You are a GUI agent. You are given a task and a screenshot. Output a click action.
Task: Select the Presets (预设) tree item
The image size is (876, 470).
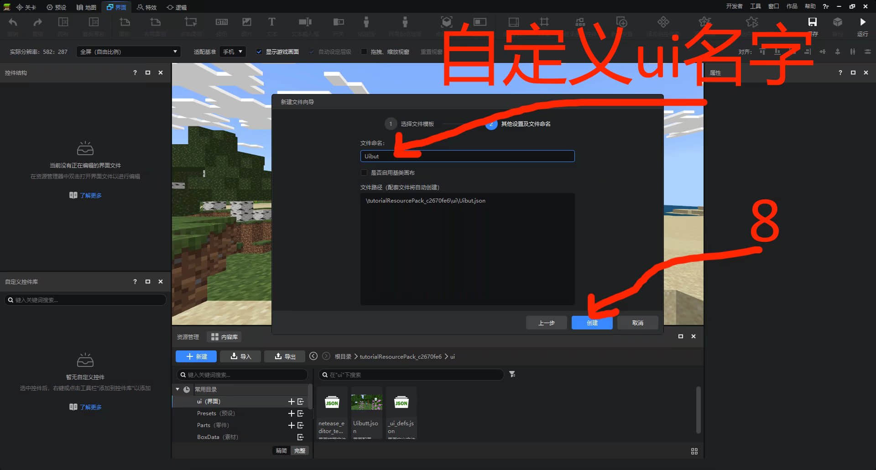215,413
